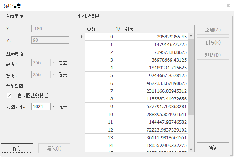This screenshot has width=234, height=157.
Task: Click the 导入(I) button
Action: [54, 149]
